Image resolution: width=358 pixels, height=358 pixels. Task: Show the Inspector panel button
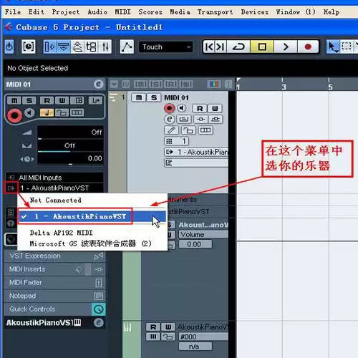[x=49, y=47]
